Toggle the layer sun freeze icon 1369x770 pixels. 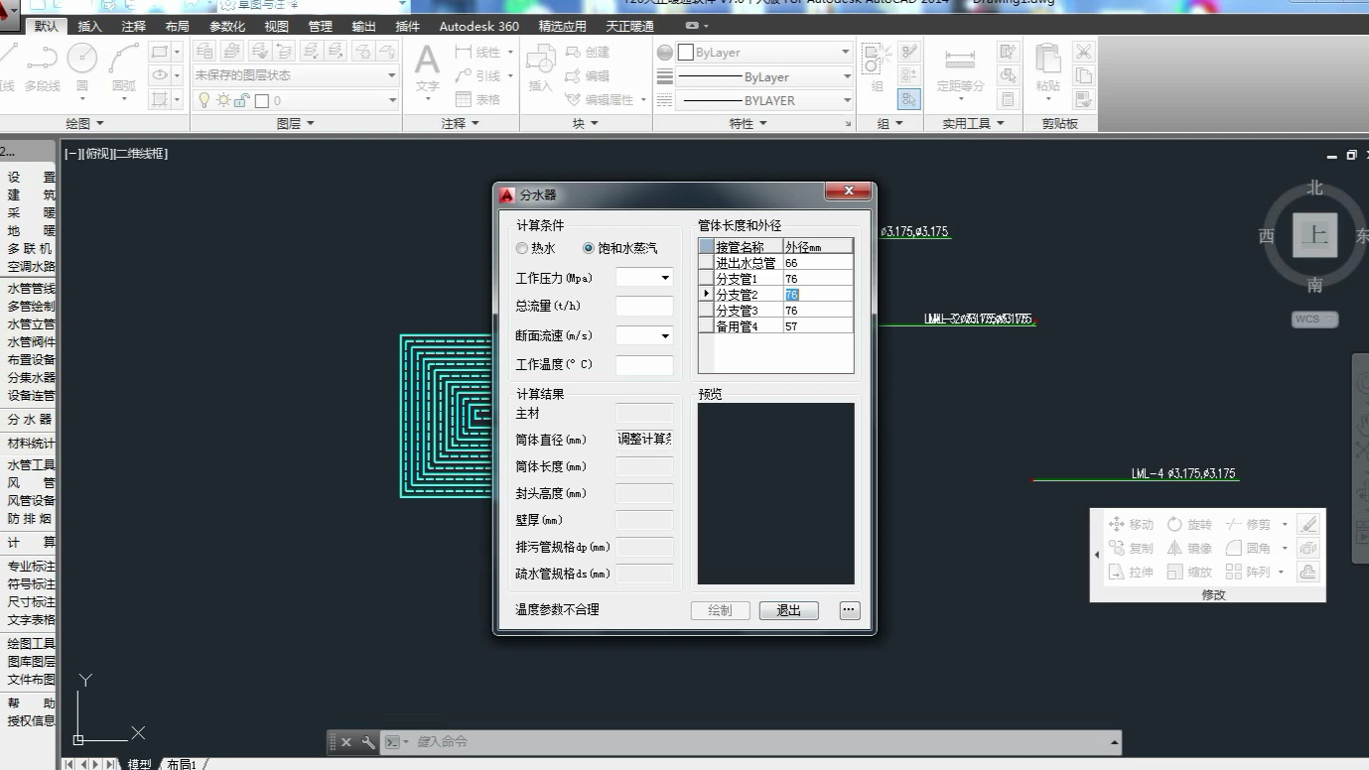[223, 100]
